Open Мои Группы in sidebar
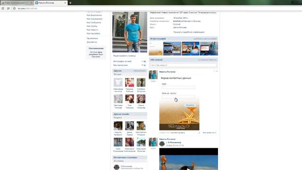Viewport: 302px width, 170px height. point(92,26)
